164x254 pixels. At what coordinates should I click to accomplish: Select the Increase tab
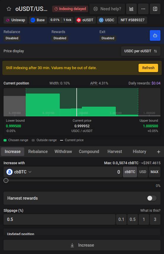[13, 152]
